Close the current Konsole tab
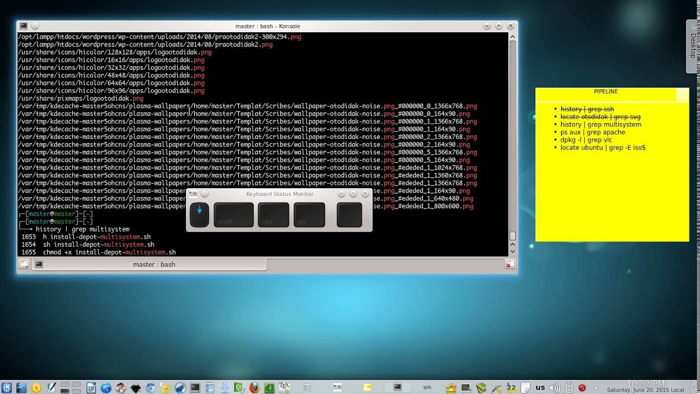This screenshot has height=394, width=700. pyautogui.click(x=509, y=264)
